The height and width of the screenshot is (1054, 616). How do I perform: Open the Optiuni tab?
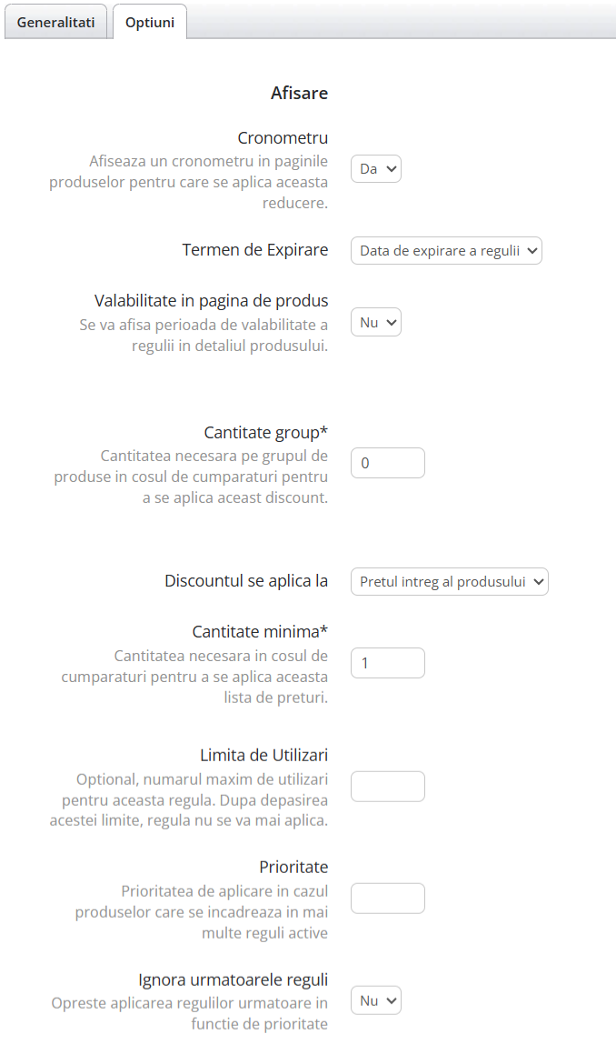[149, 21]
